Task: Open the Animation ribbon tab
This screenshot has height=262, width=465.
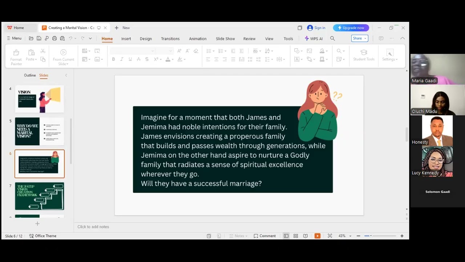Action: point(198,39)
